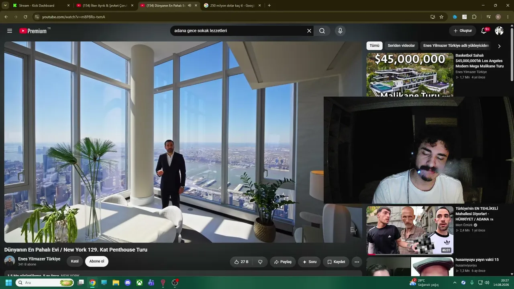Open Discord from the taskbar

pos(128,283)
